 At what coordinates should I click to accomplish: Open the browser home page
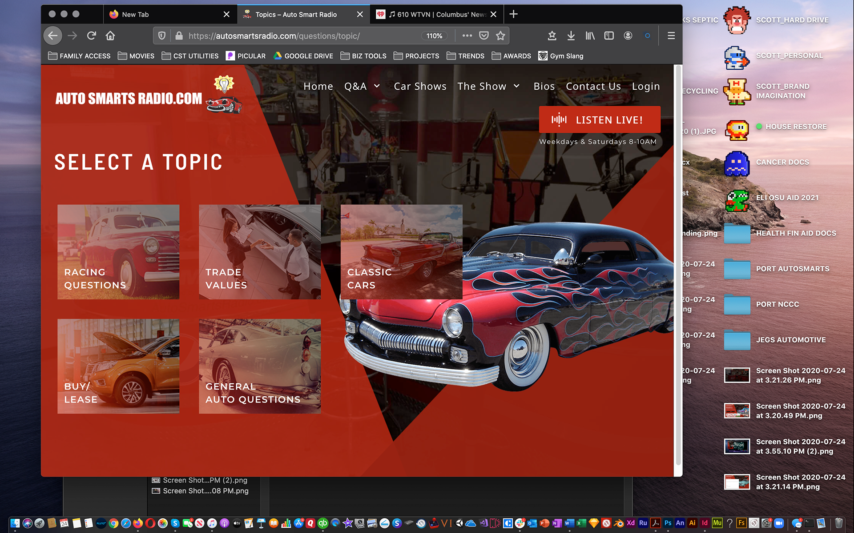[x=110, y=36]
